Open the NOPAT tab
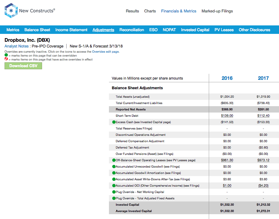Screen dimensions: 279x219 pyautogui.click(x=169, y=30)
